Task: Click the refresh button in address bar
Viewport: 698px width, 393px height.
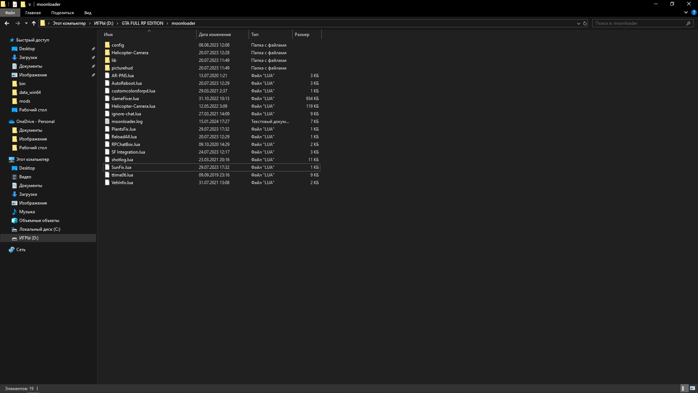Action: (585, 23)
